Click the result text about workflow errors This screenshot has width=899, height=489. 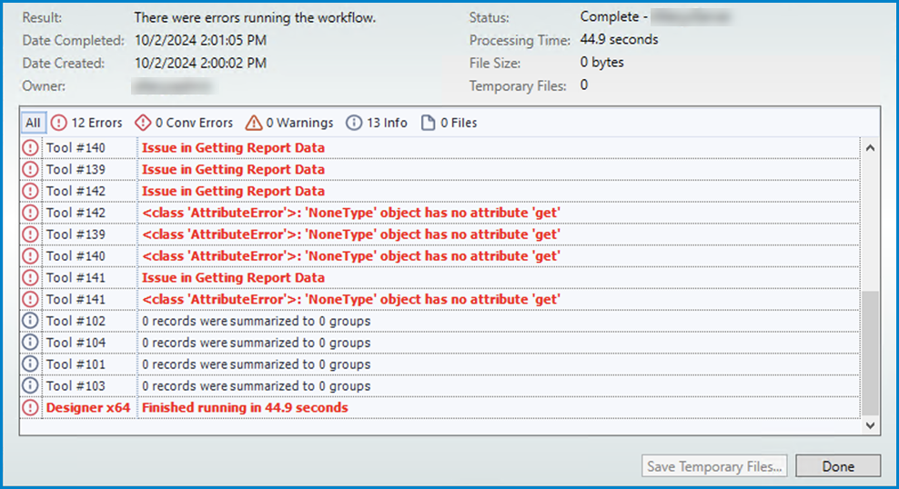pyautogui.click(x=255, y=18)
